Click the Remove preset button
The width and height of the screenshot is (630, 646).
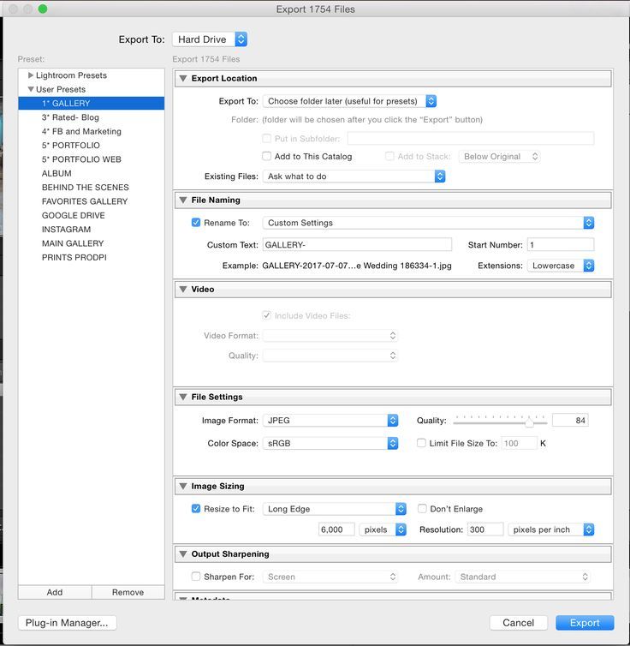(x=128, y=592)
